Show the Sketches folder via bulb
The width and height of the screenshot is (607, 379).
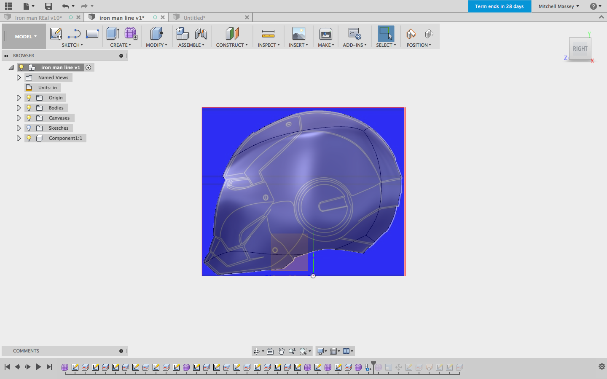coord(29,128)
